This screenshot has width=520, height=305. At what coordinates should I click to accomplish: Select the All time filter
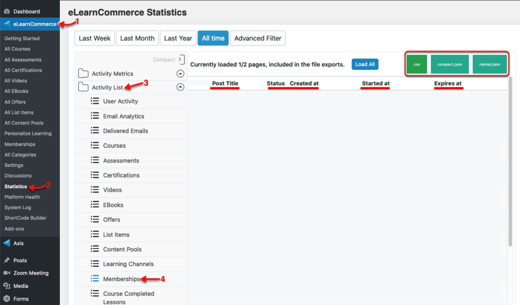[213, 38]
